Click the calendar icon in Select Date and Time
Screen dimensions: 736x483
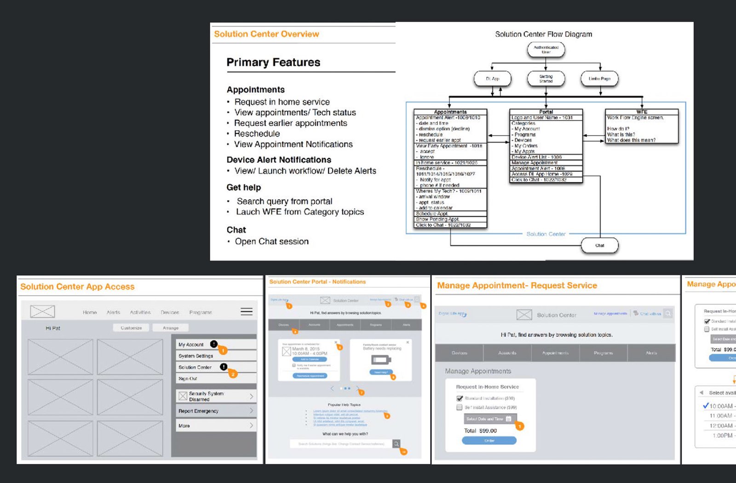point(508,419)
